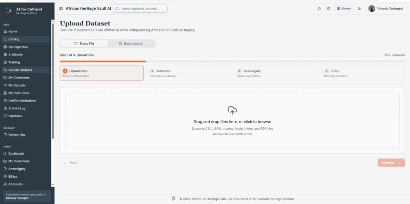Open the help question mark icon
This screenshot has width=410, height=204.
[328, 8]
